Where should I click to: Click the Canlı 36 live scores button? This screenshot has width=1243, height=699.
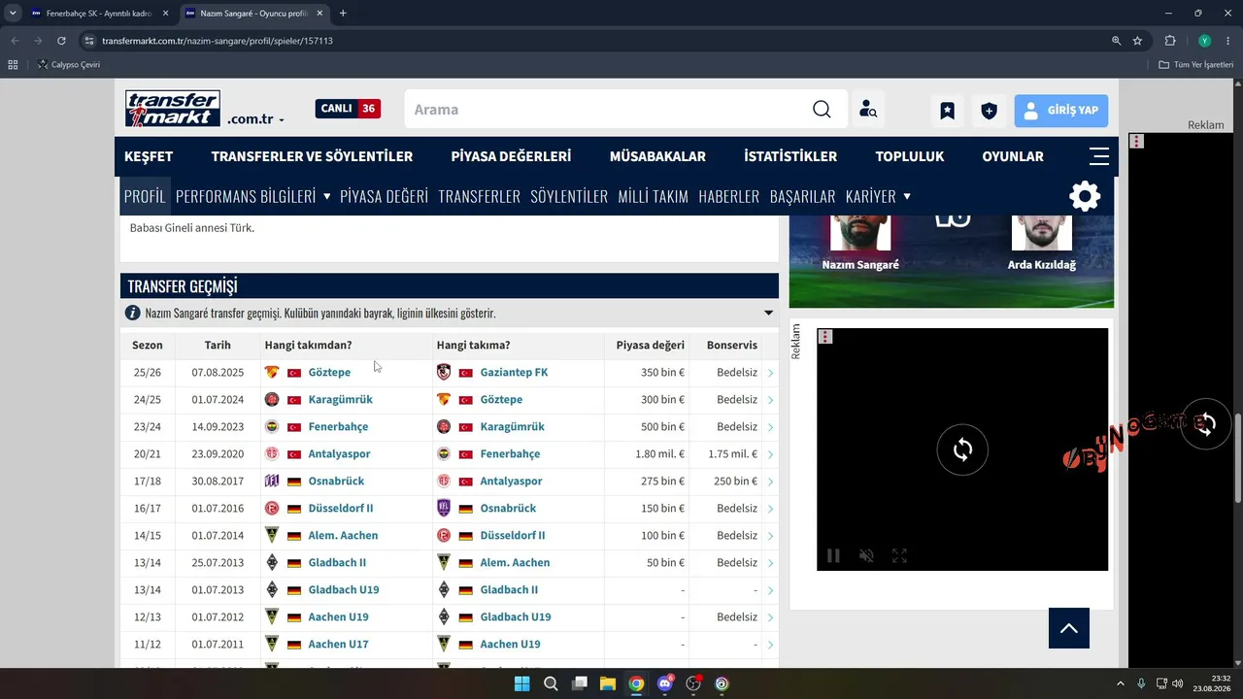click(x=348, y=109)
